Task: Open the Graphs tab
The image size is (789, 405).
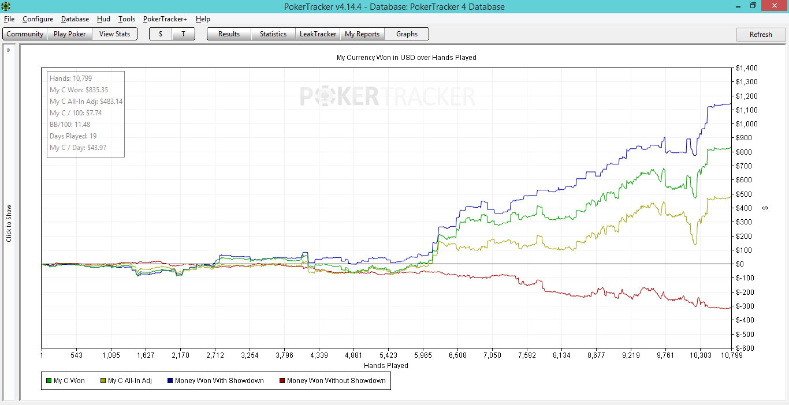Action: [x=407, y=34]
